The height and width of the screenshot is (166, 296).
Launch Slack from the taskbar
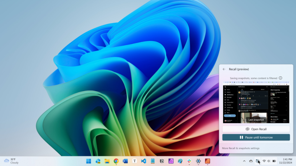pos(189,161)
